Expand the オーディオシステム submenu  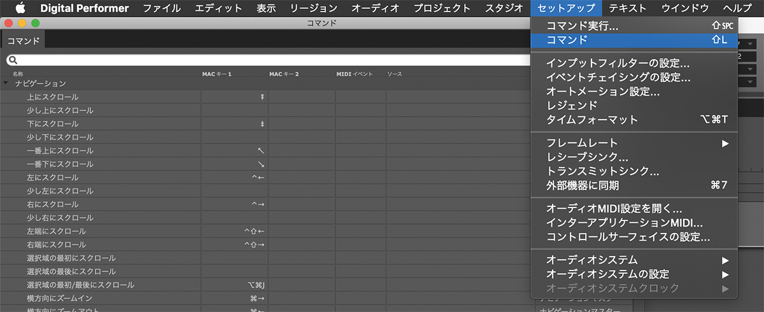point(634,260)
